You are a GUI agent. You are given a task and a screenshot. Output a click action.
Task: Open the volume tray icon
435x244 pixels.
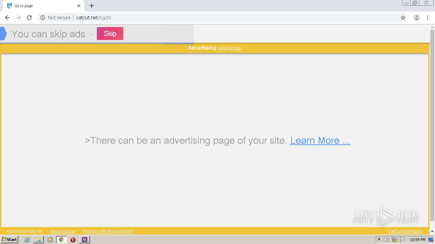pyautogui.click(x=386, y=240)
